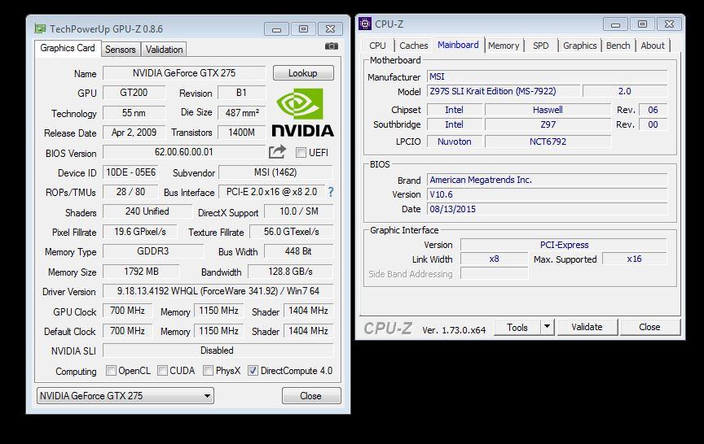This screenshot has height=444, width=704.
Task: Toggle the OpenCL checkbox
Action: [111, 371]
